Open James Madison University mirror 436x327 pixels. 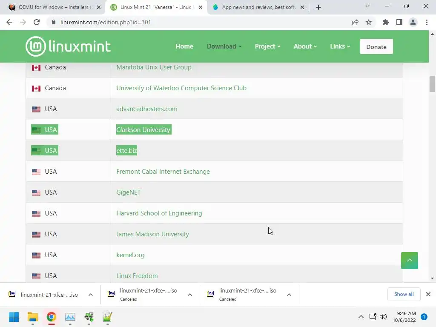pos(152,234)
